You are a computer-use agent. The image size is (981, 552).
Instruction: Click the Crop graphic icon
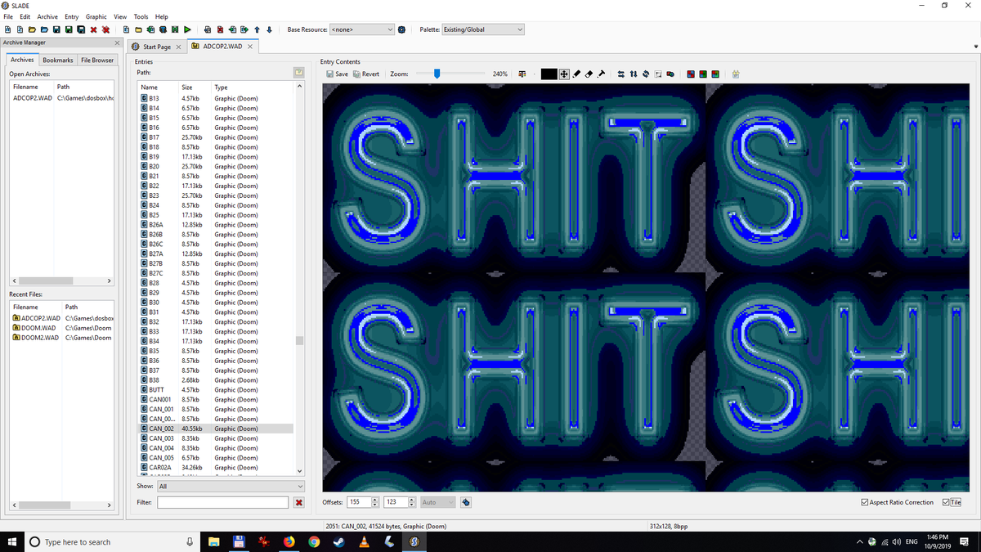click(658, 74)
